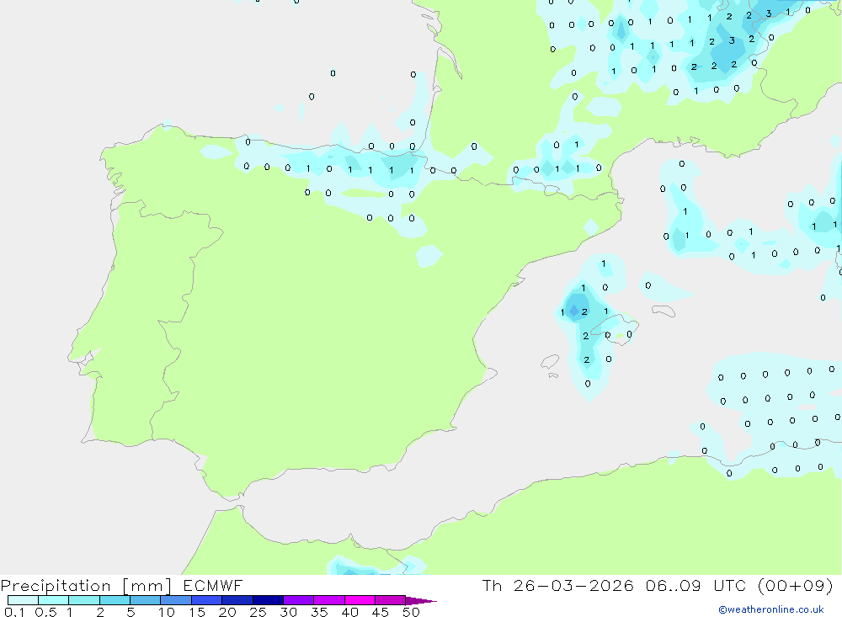Pick the 0.1–0.5 mm legend swatch
Screen dimensions: 842x617
pyautogui.click(x=23, y=600)
